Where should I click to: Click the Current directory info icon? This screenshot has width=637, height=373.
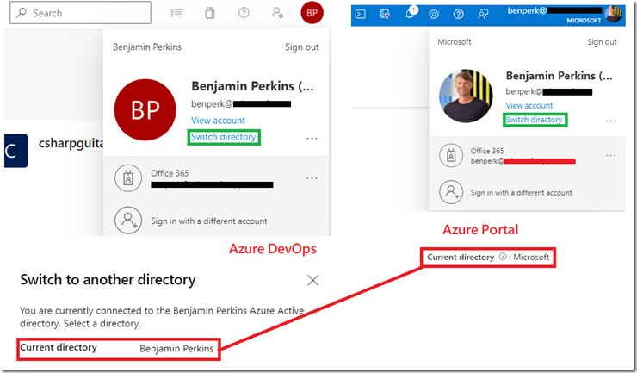(x=503, y=257)
